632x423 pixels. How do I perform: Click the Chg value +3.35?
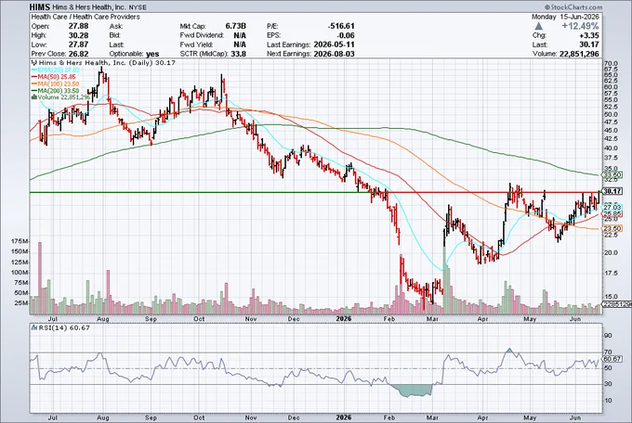pyautogui.click(x=588, y=35)
